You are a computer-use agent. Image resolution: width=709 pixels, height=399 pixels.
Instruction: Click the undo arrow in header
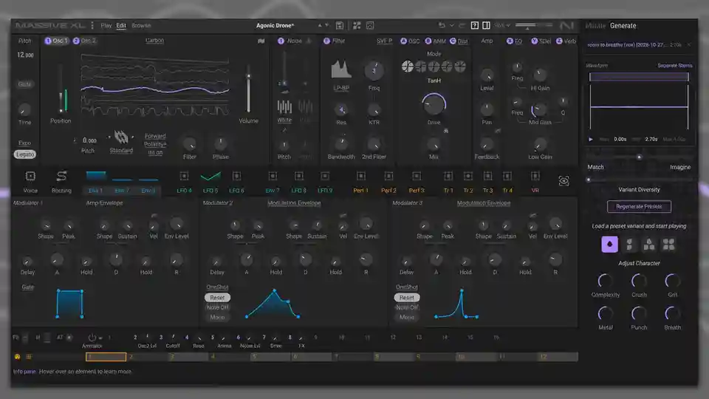[x=442, y=26]
